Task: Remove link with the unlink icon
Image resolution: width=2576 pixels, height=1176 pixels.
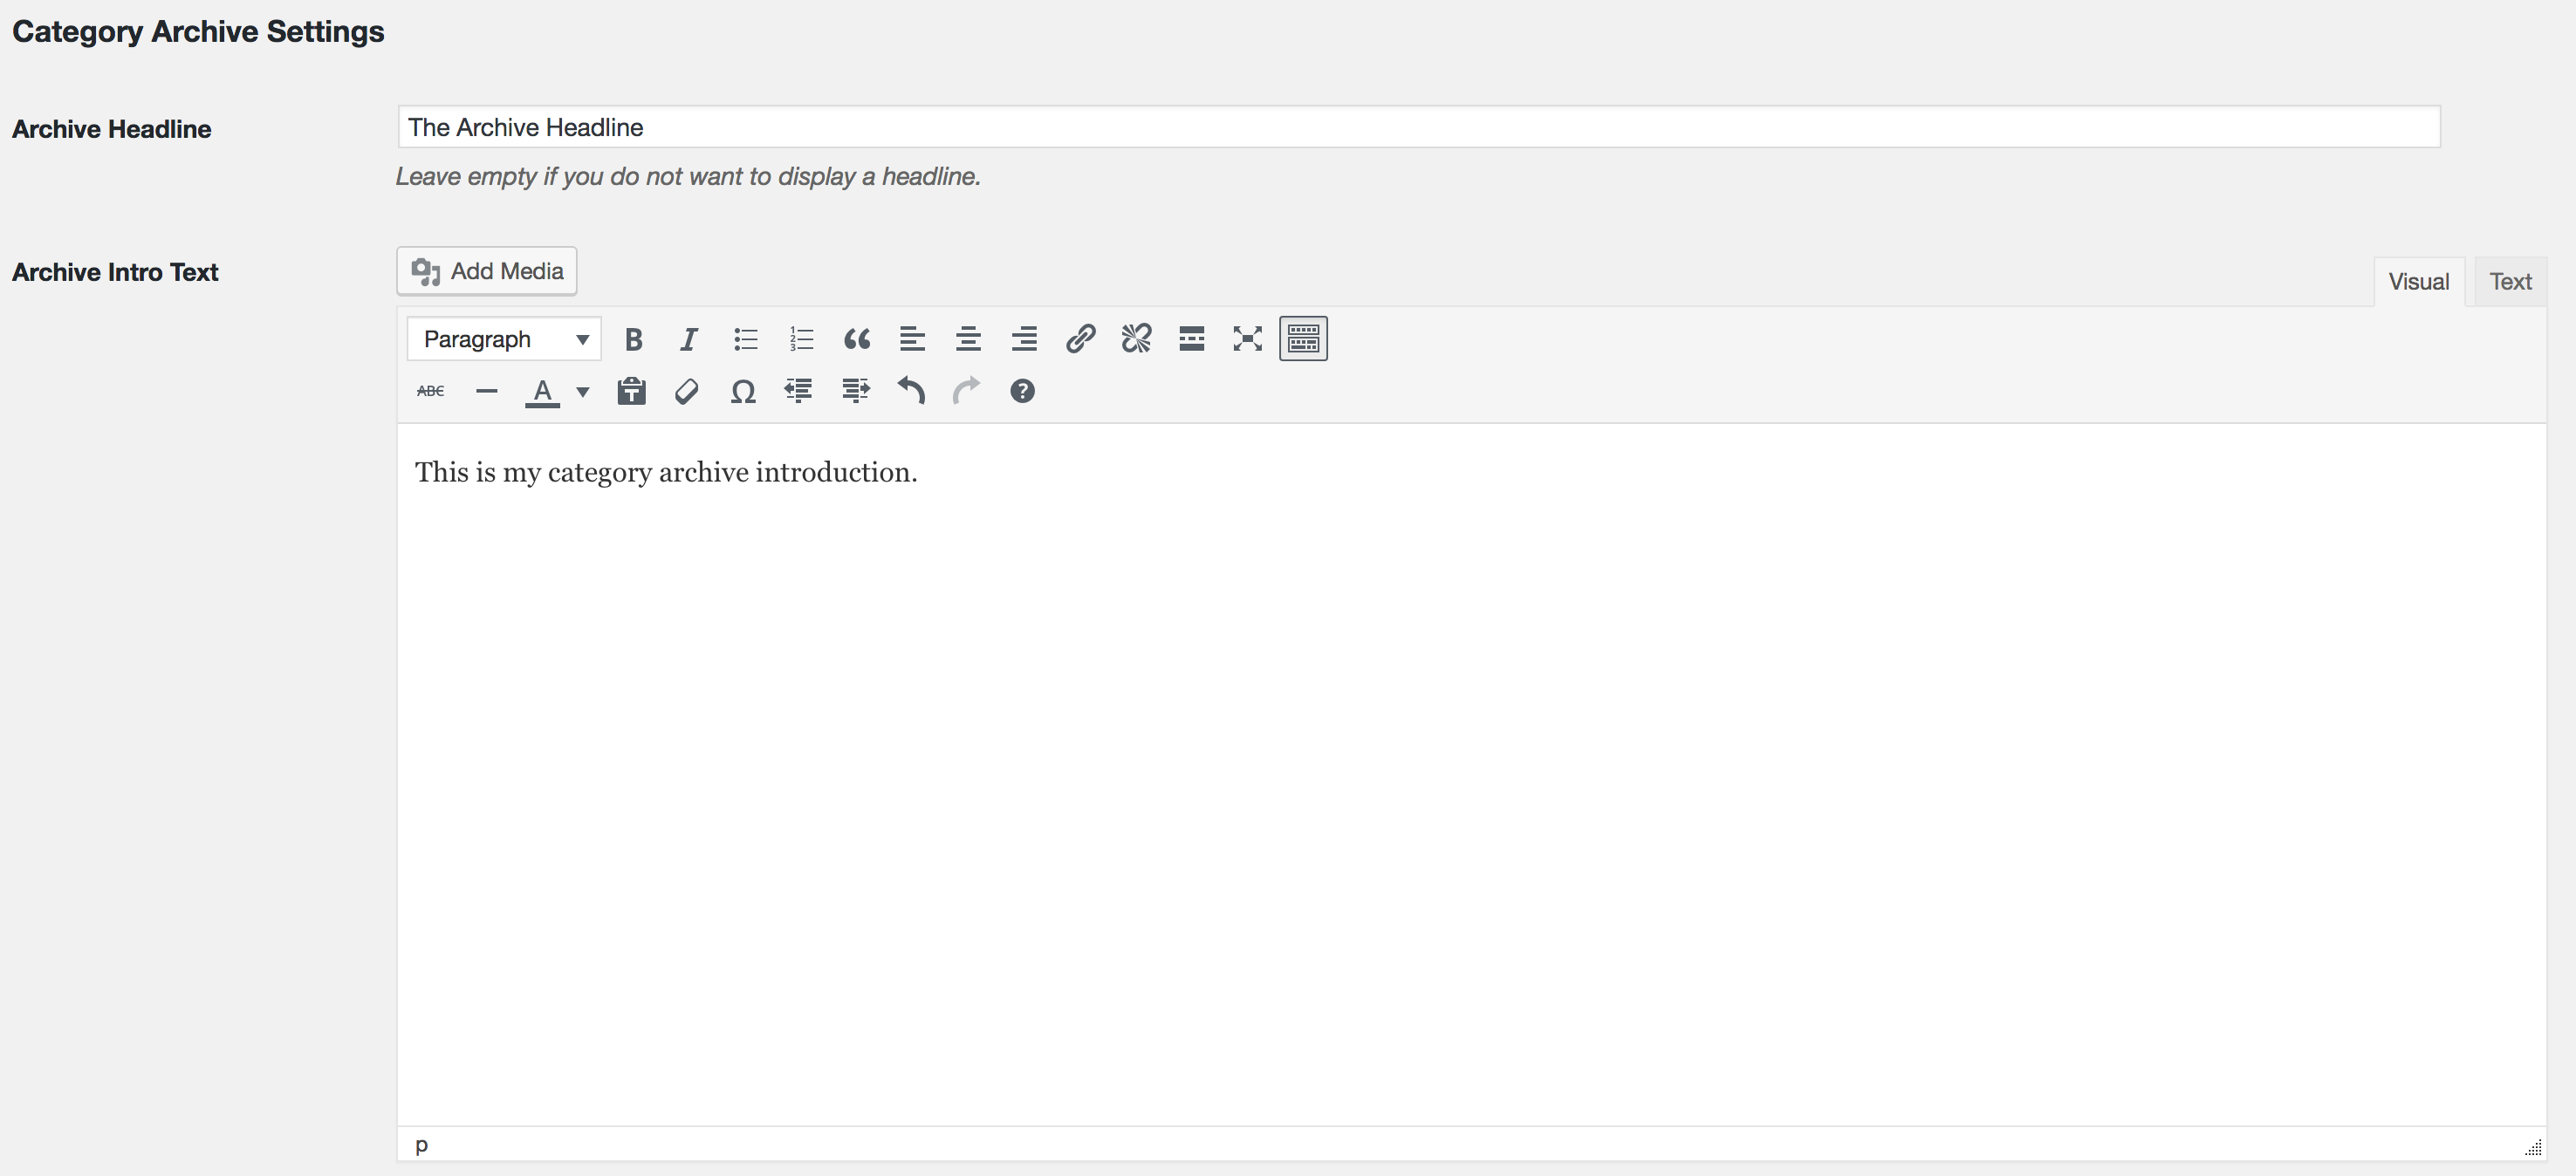Action: (x=1136, y=340)
